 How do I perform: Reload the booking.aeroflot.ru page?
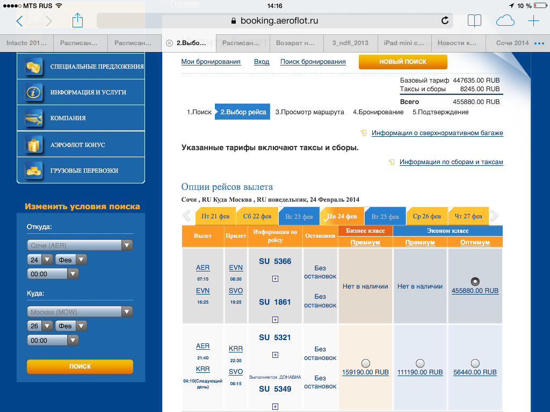click(x=444, y=21)
